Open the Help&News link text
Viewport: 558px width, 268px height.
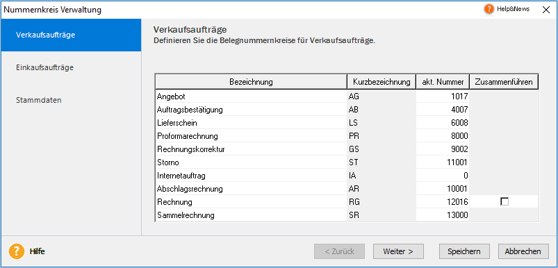coord(513,9)
